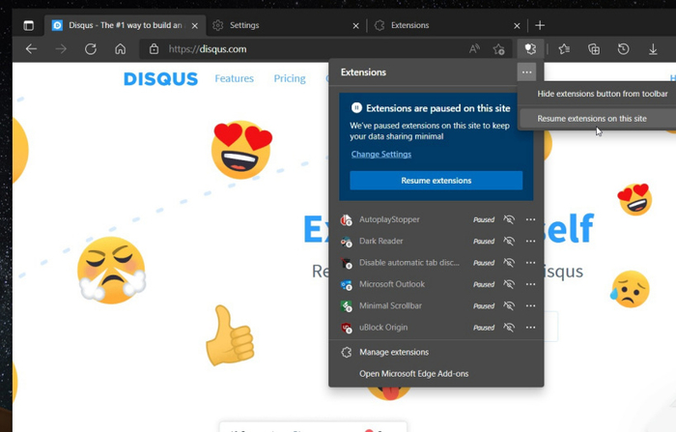The image size is (676, 432).
Task: Open the History icon
Action: coord(623,49)
